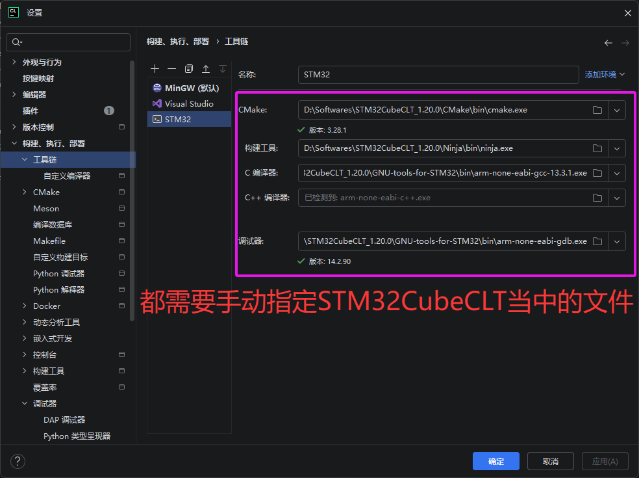
Task: Open the CMake path dropdown arrow
Action: click(x=617, y=110)
